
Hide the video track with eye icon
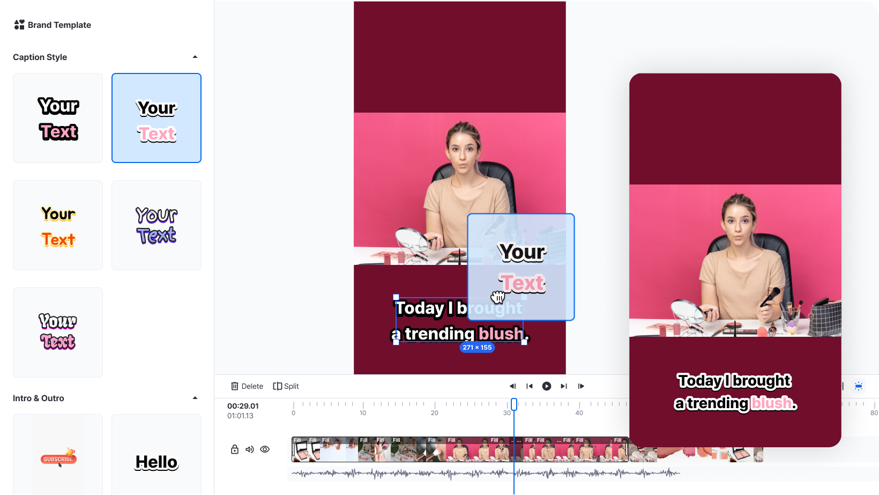pos(265,449)
